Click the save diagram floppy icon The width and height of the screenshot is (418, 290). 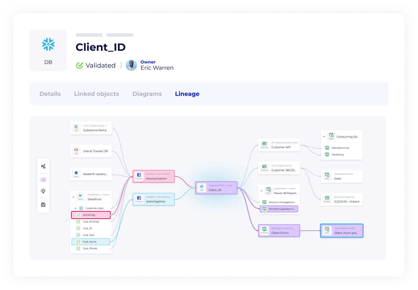(43, 204)
